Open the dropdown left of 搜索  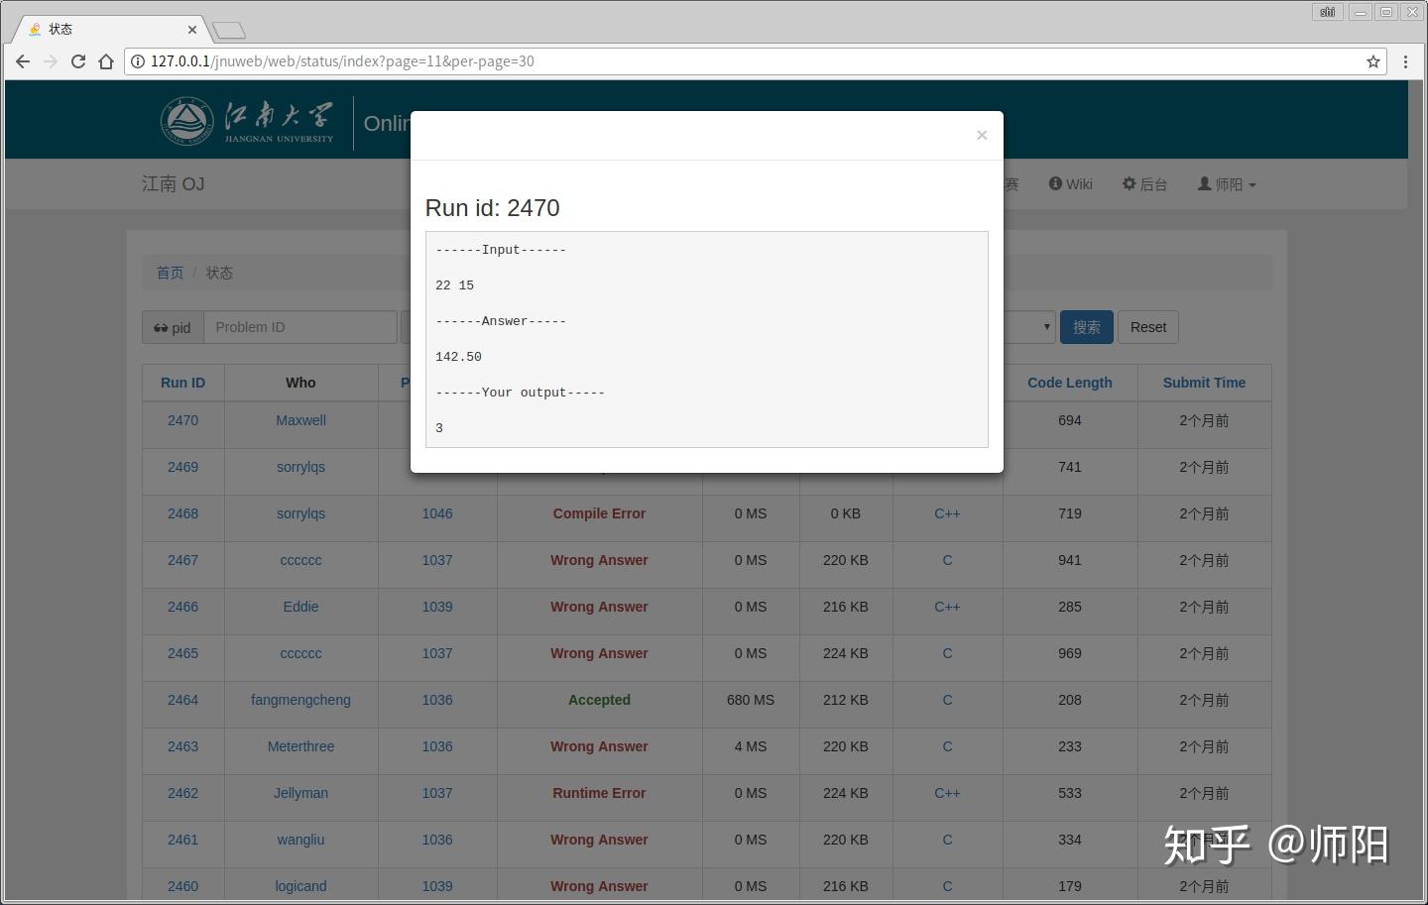[x=1028, y=327]
